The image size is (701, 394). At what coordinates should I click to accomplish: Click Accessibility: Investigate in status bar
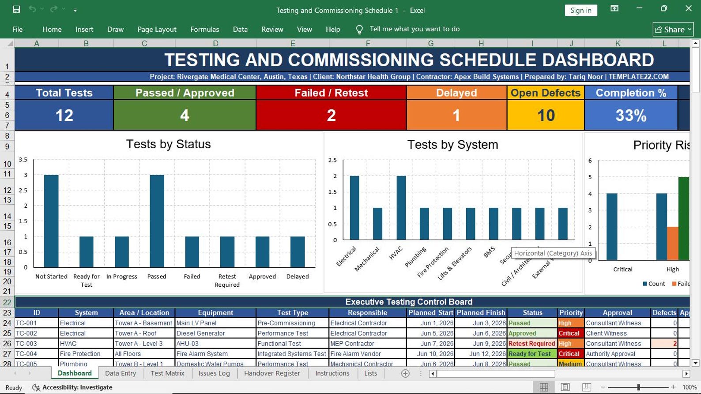point(72,387)
